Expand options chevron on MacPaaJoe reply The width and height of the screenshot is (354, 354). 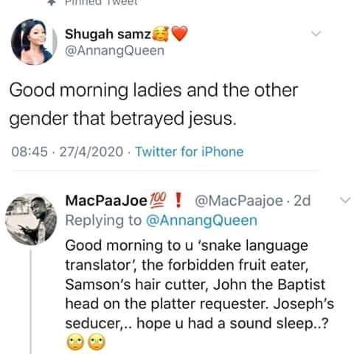point(346,201)
